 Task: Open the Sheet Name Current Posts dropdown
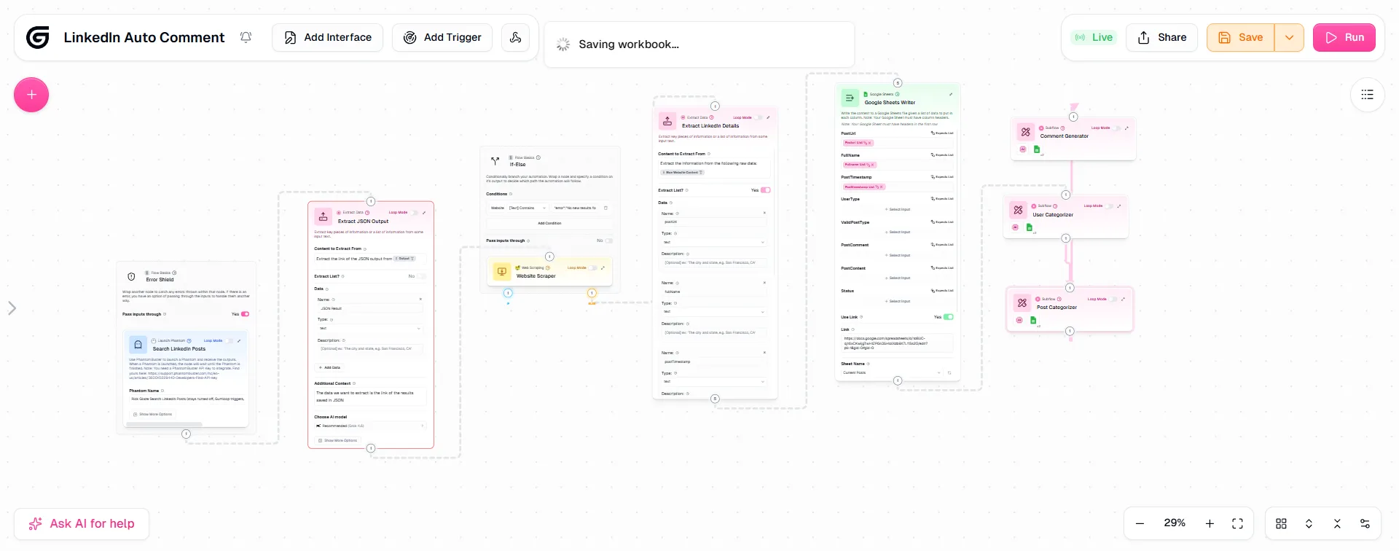coord(892,372)
